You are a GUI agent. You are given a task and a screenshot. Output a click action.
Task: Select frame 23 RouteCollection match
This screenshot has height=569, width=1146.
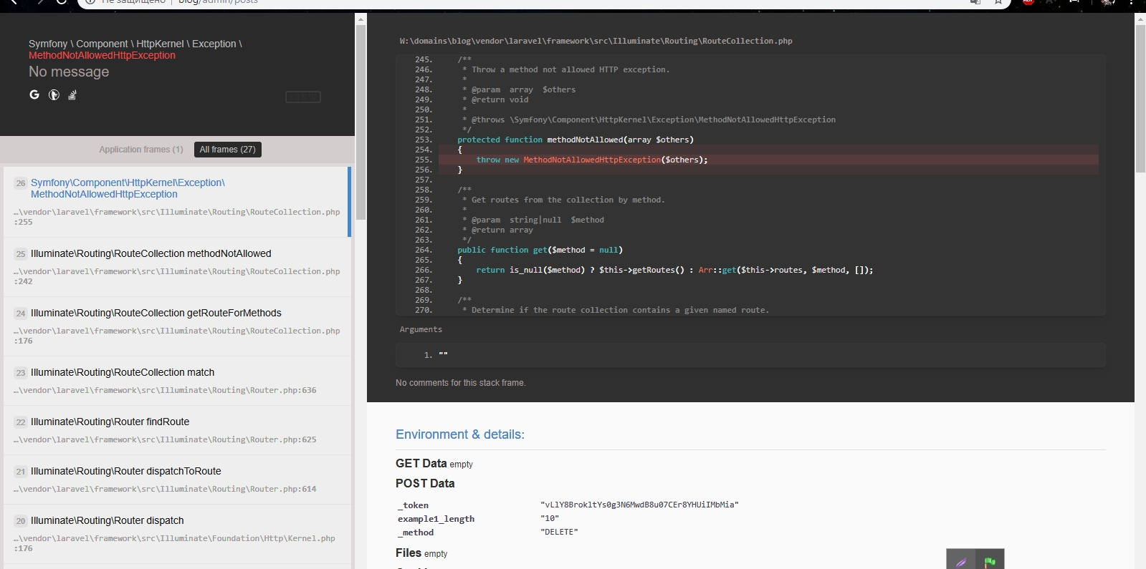pos(176,381)
